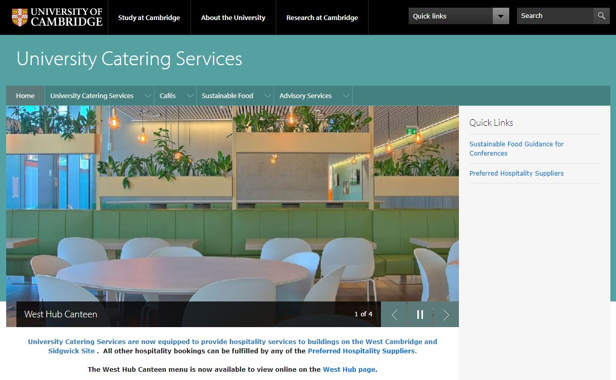
Task: Expand University Catering Services submenu arrow
Action: coord(148,96)
